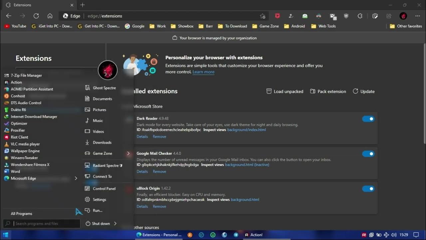The image size is (426, 240).
Task: Open Dark Reader Details link
Action: tap(142, 137)
